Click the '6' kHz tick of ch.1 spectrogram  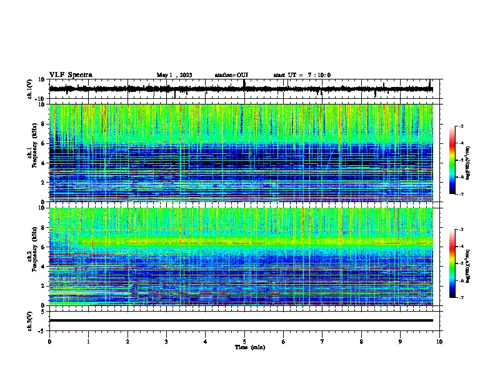[44, 143]
